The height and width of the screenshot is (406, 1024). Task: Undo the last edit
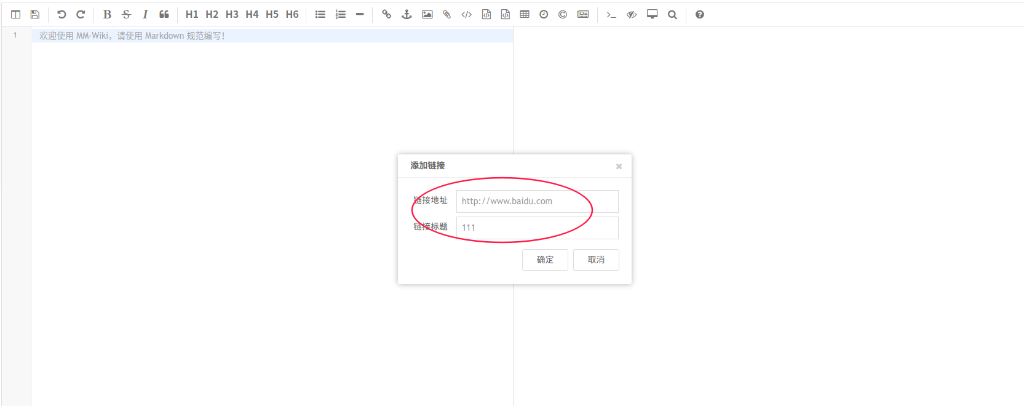tap(62, 14)
